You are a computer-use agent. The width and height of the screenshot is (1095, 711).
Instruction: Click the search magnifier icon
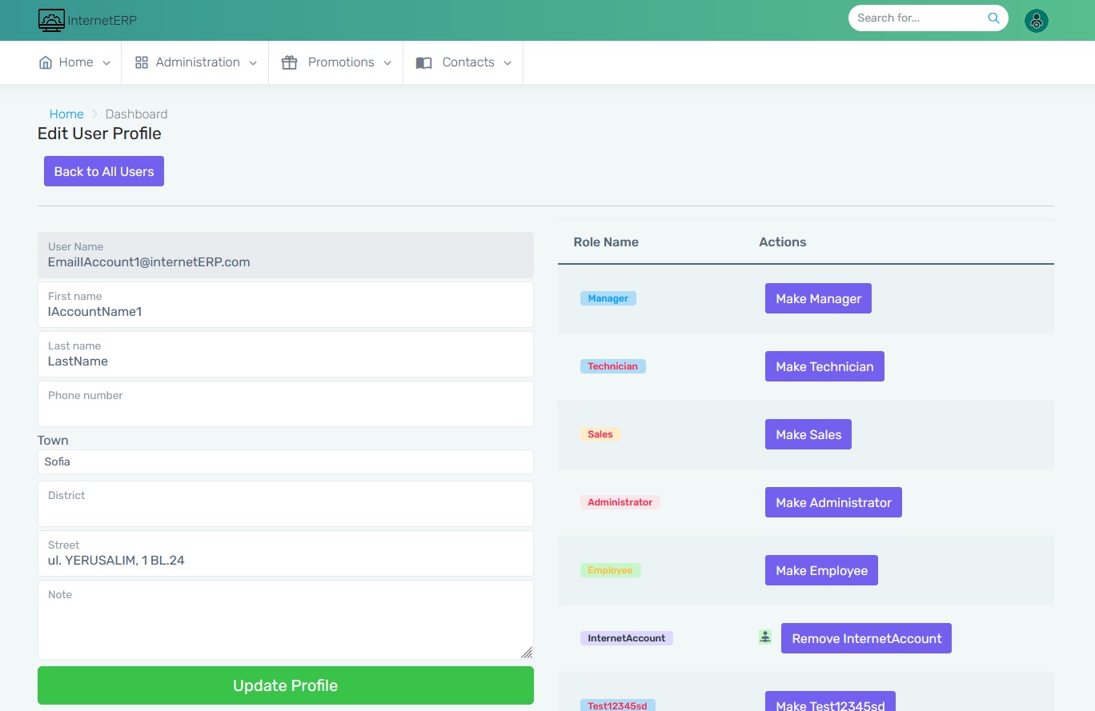click(993, 18)
